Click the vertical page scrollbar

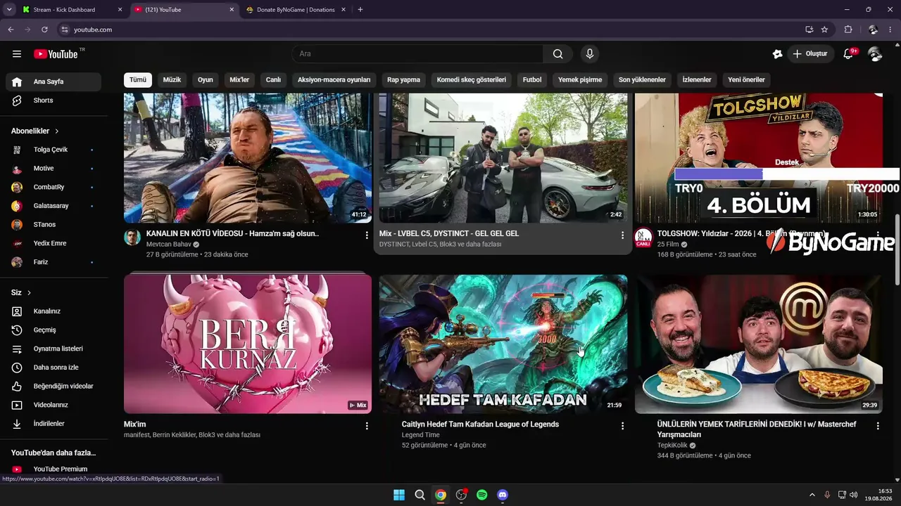pyautogui.click(x=897, y=249)
